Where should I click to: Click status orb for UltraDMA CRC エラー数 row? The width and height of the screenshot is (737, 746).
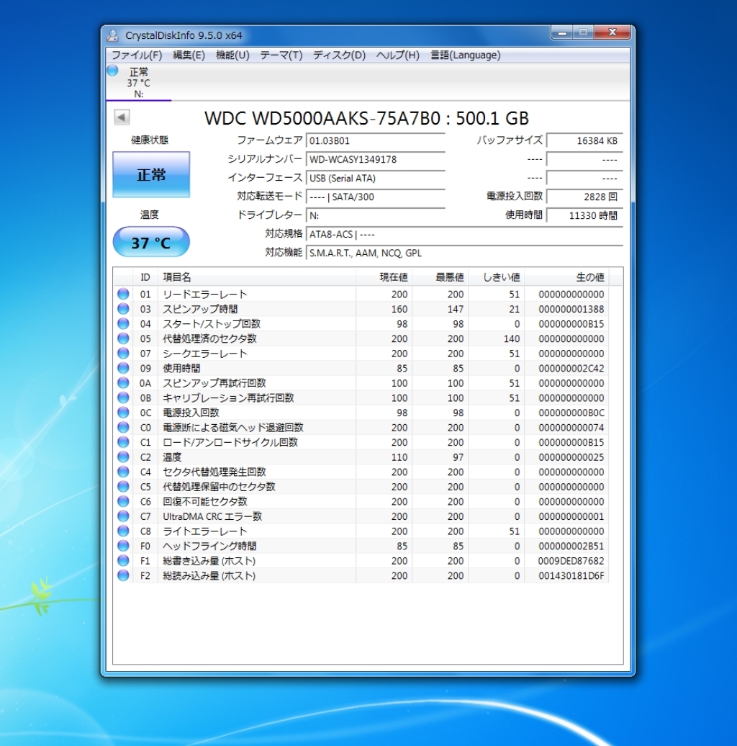(123, 516)
